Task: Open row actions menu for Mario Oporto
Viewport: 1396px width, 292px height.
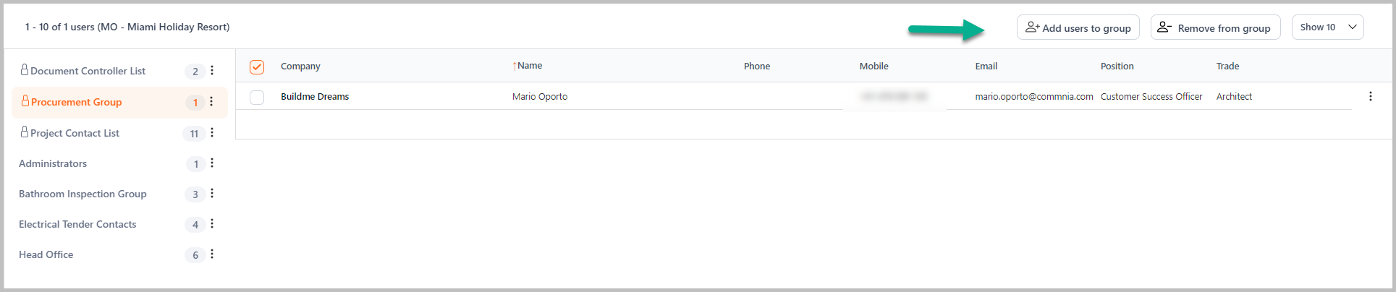Action: (1370, 96)
